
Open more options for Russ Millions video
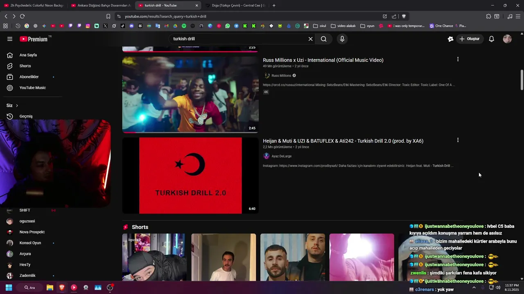point(458,59)
